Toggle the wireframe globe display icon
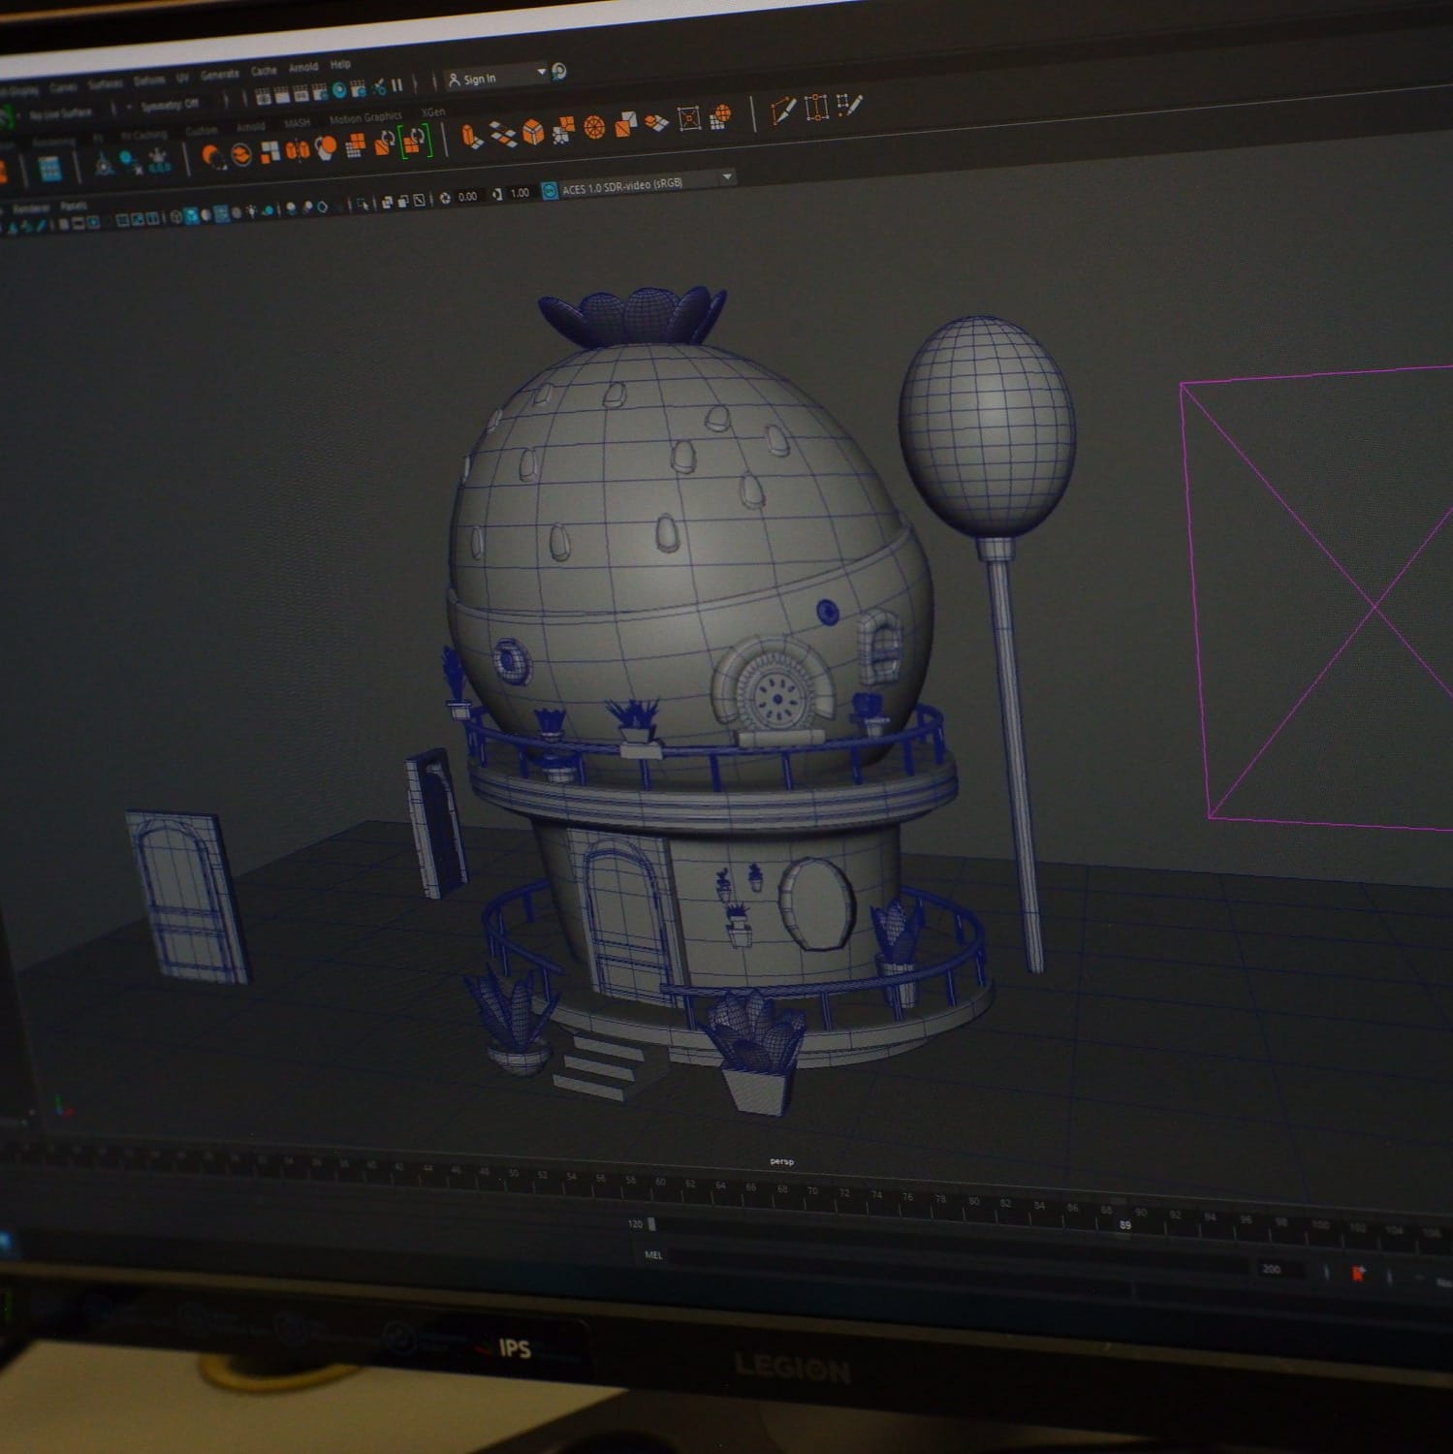The image size is (1453, 1454). click(x=176, y=216)
